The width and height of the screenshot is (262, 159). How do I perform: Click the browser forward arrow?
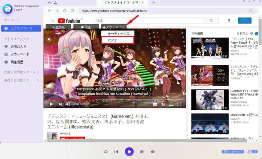57,11
